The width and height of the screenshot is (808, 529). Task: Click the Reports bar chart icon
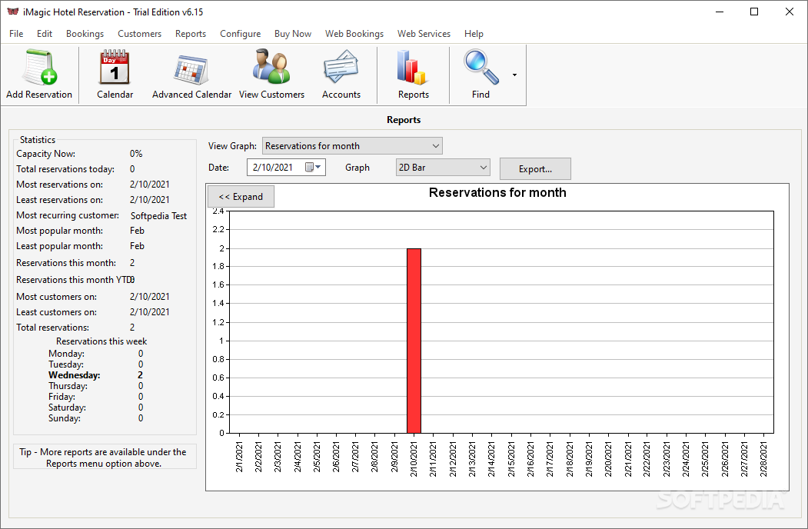click(413, 68)
